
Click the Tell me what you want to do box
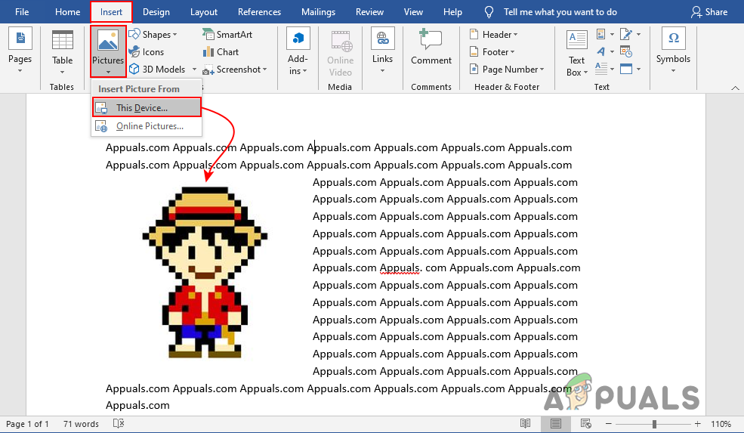coord(559,12)
